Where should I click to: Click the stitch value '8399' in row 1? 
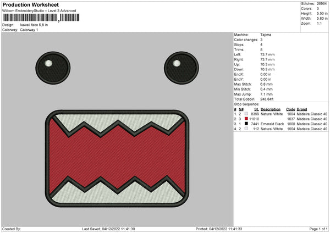click(x=255, y=114)
